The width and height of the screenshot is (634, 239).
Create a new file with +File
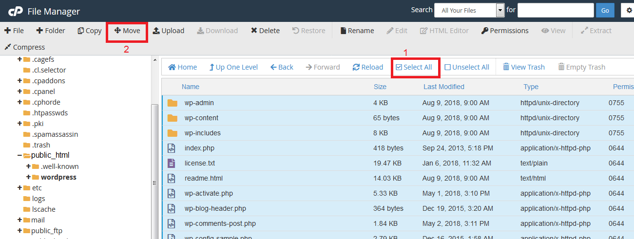click(x=14, y=31)
